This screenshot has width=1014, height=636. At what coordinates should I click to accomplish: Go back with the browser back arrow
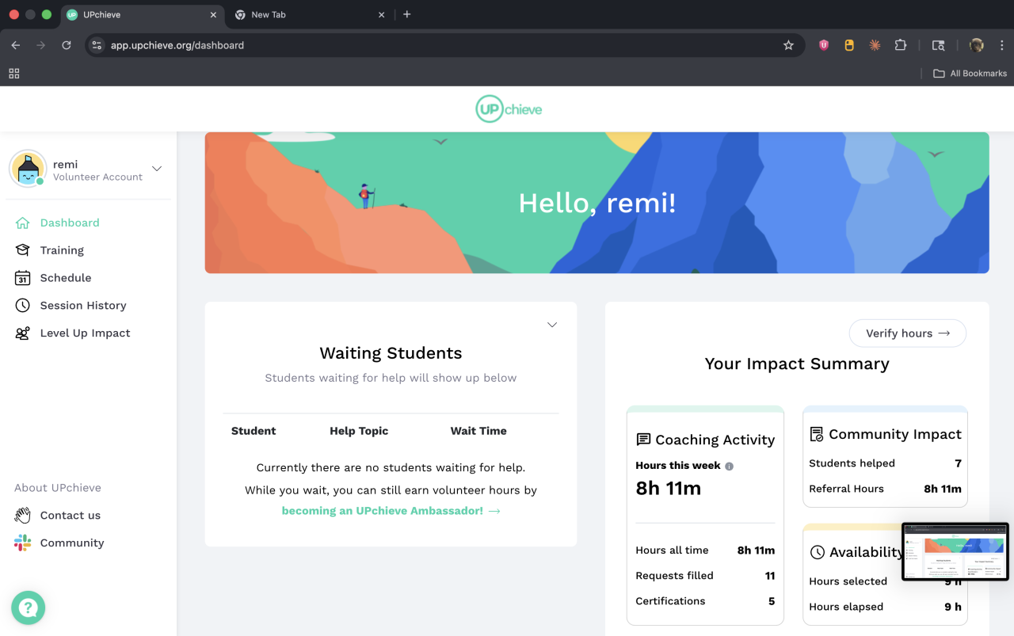pos(16,45)
